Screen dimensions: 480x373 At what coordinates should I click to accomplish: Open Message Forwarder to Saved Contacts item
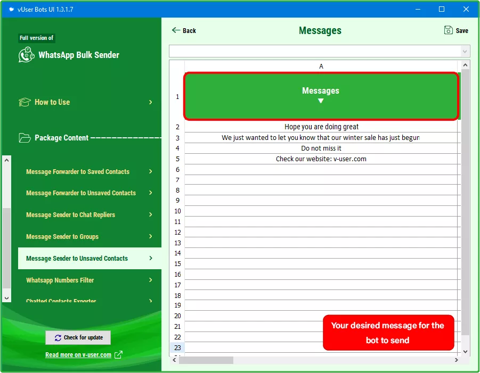click(78, 172)
